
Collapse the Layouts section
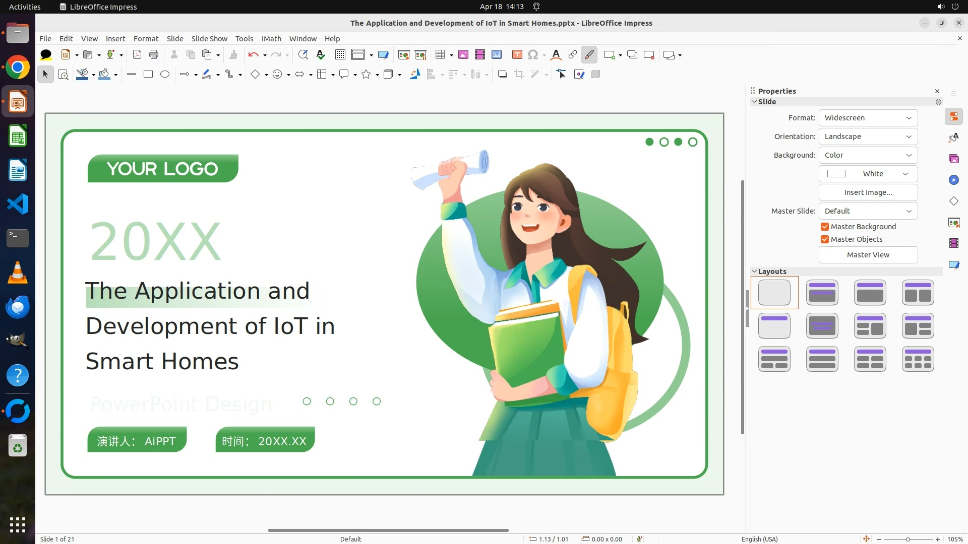pyautogui.click(x=754, y=271)
